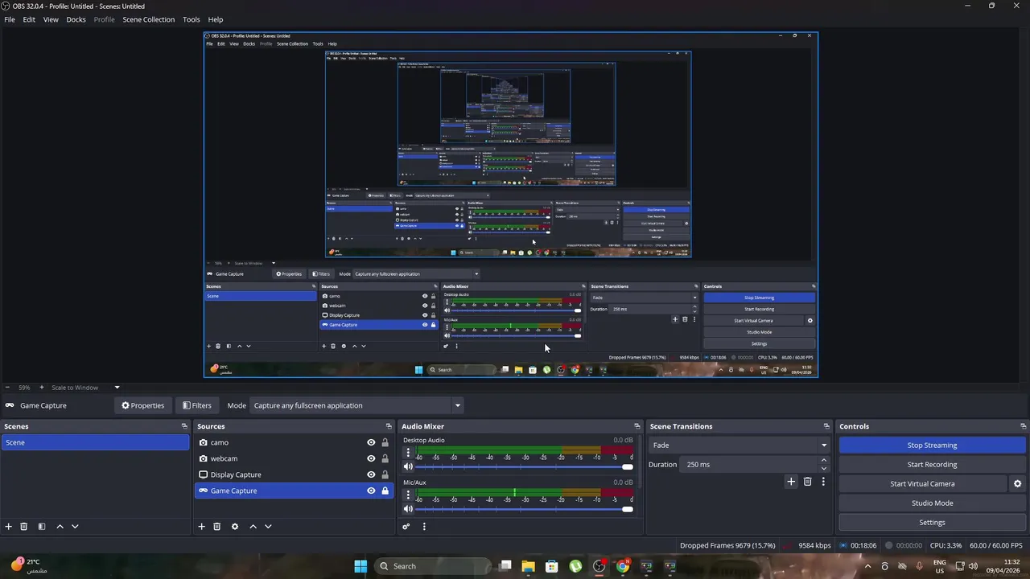Open Filters for selected source
The image size is (1030, 579).
(x=197, y=405)
